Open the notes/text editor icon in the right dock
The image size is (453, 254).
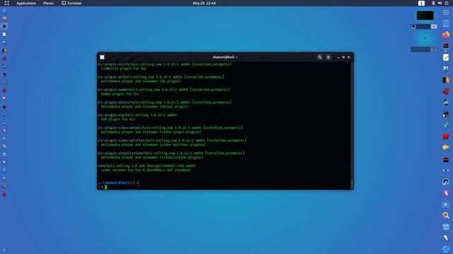[x=446, y=57]
